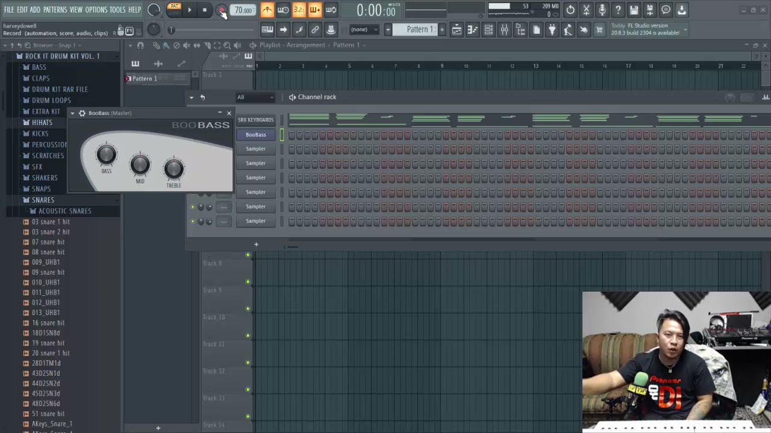
Task: Click the Channel rack undo arrow icon
Action: point(202,97)
